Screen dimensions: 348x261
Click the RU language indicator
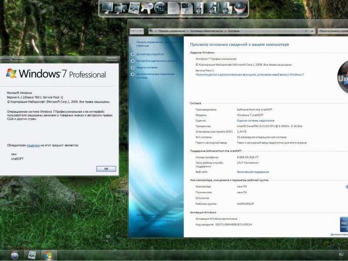[x=341, y=254]
